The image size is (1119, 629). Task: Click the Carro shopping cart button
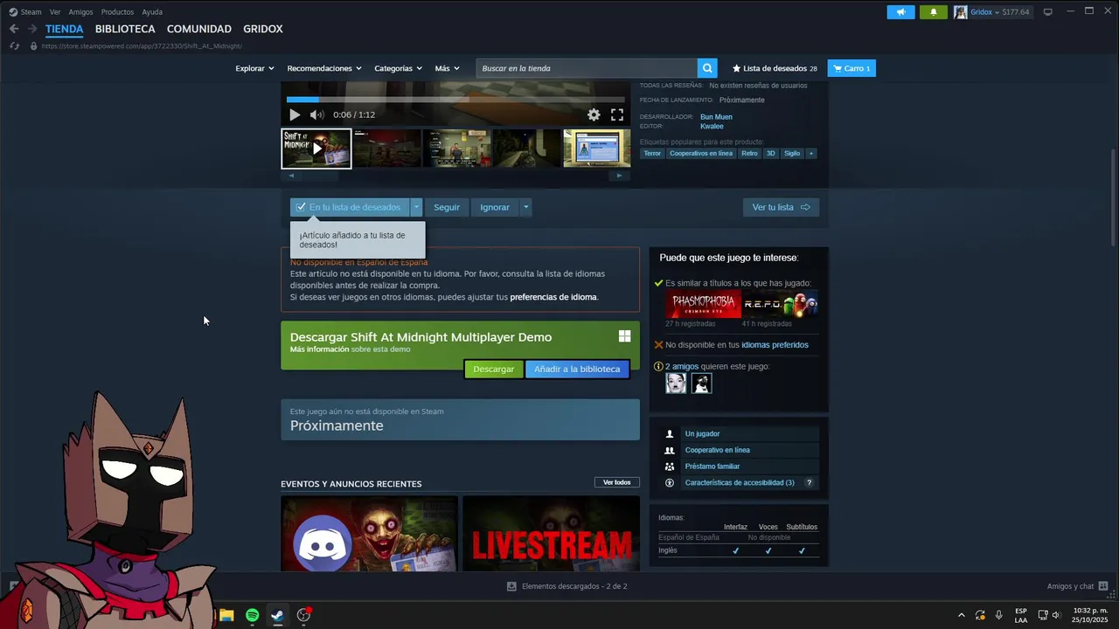851,68
